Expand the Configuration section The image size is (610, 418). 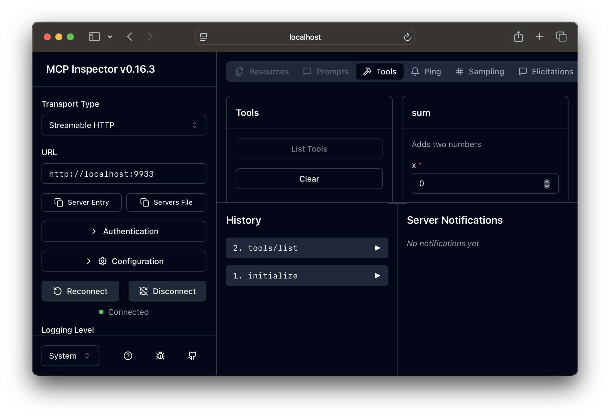click(x=124, y=261)
